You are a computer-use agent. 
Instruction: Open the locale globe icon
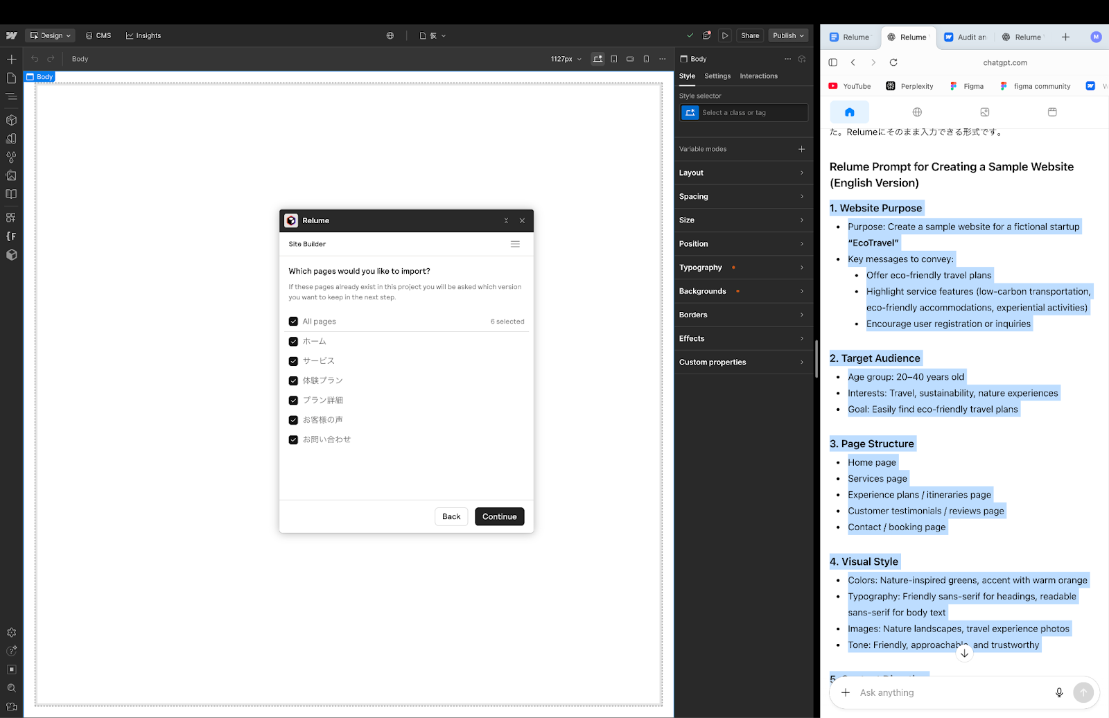coord(390,35)
